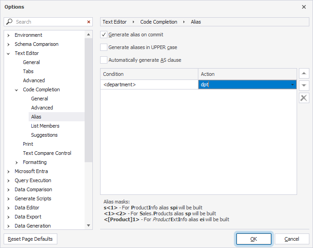
Task: Select Formatting tree item
Action: point(35,162)
